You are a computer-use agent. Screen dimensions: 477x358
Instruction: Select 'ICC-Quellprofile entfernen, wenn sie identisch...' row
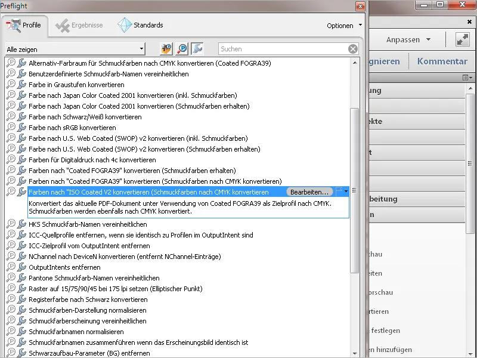click(141, 235)
